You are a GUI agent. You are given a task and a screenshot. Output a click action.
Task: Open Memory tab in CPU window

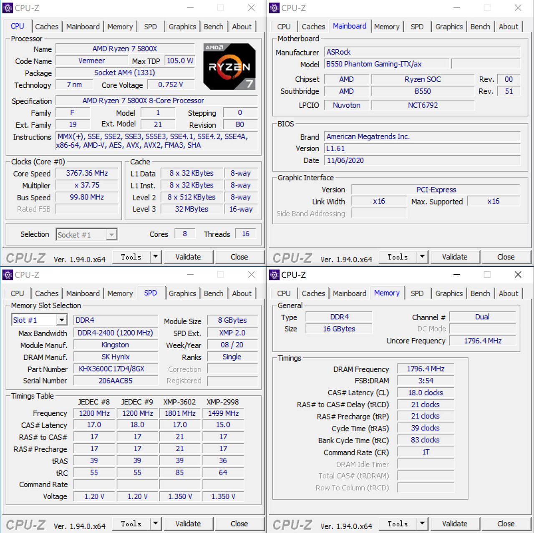[x=120, y=26]
